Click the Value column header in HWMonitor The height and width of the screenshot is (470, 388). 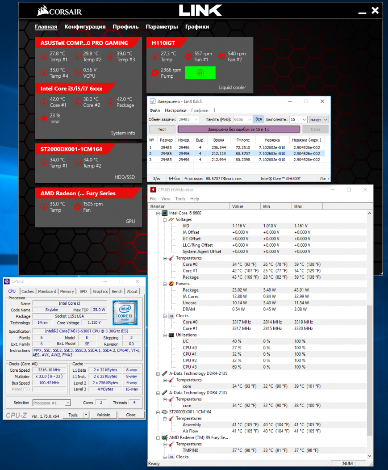point(245,206)
